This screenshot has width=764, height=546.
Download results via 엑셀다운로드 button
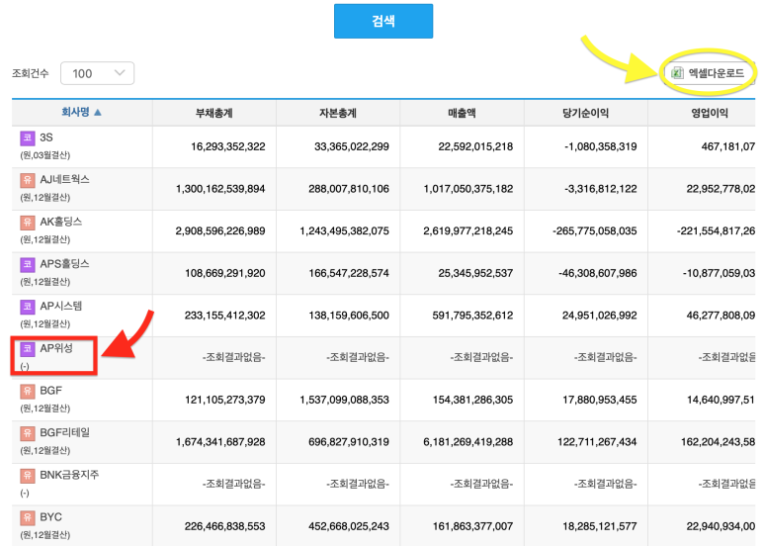709,73
